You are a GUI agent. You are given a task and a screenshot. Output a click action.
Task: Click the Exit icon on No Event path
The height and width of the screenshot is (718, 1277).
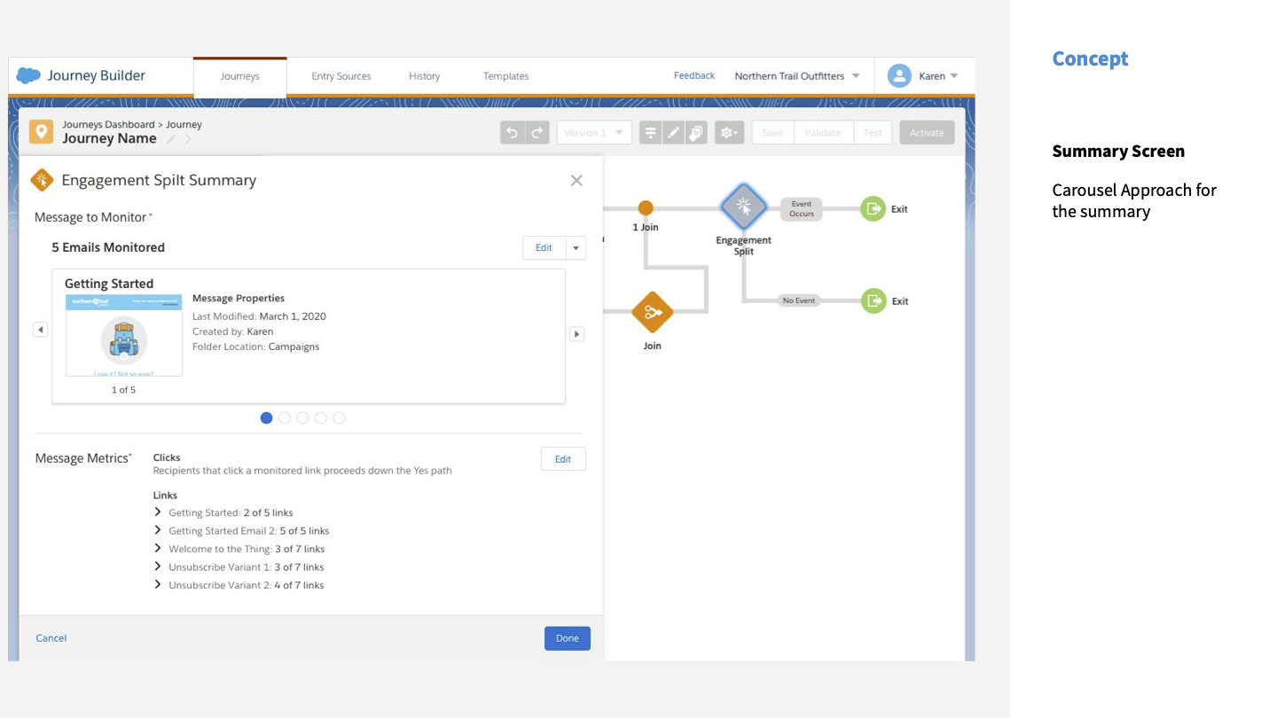(874, 301)
